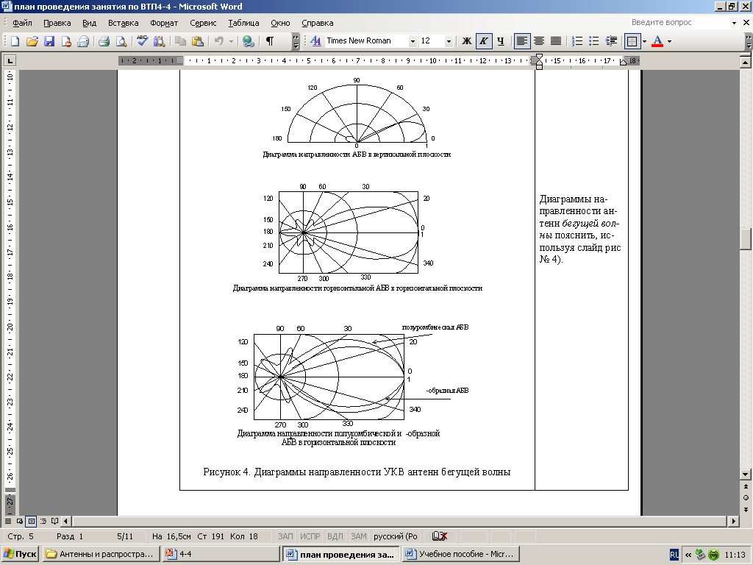Image resolution: width=753 pixels, height=565 pixels.
Task: Select browse object circle on scrollbar
Action: point(746,498)
